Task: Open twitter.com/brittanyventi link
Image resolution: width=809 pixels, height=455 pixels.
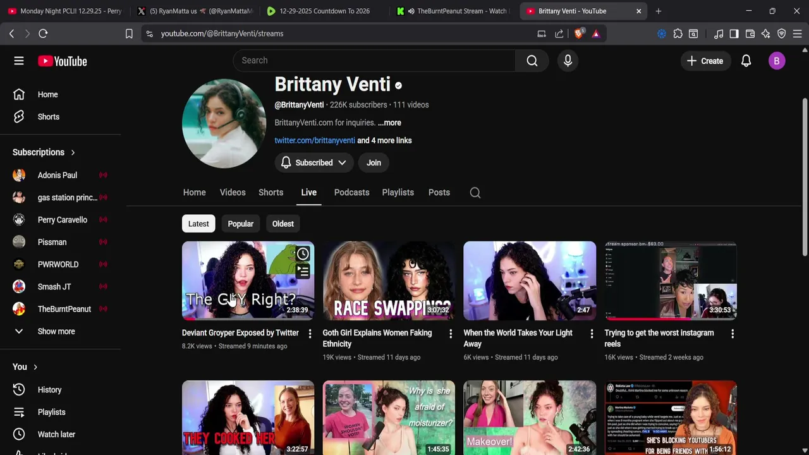Action: click(x=315, y=140)
